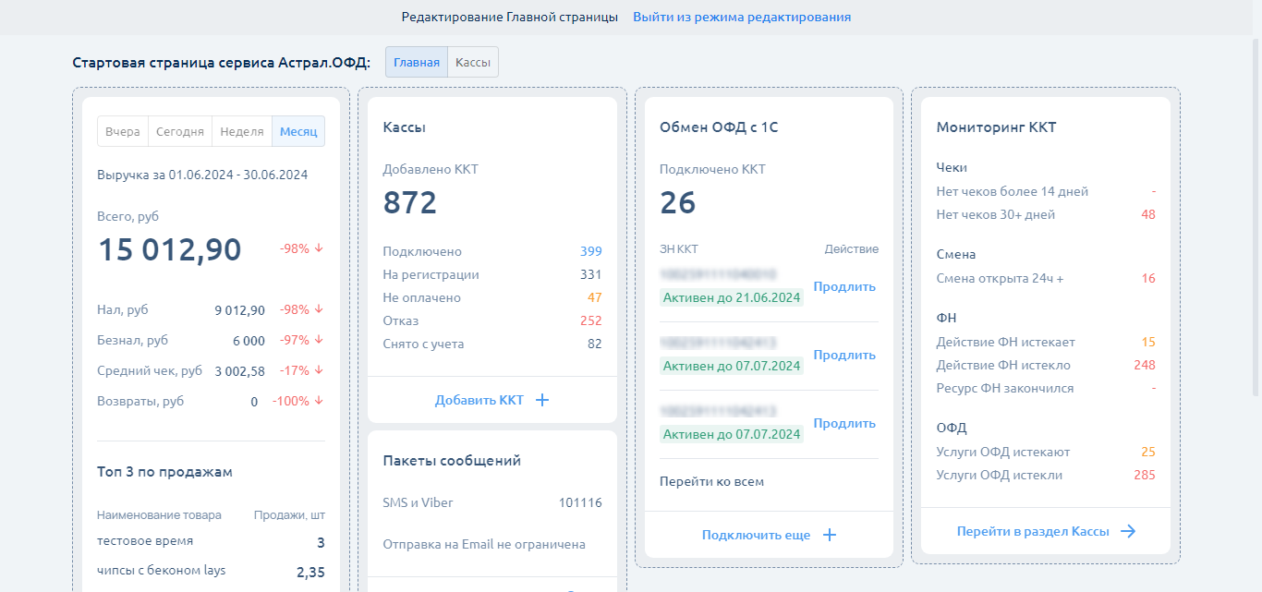Click the Перейти в раздел Кассы button
Viewport: 1262px width, 592px height.
coord(1034,531)
